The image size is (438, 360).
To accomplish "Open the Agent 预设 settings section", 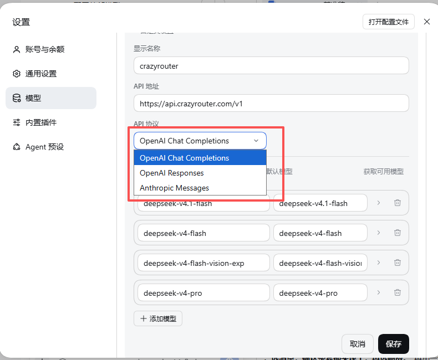I will click(x=51, y=147).
